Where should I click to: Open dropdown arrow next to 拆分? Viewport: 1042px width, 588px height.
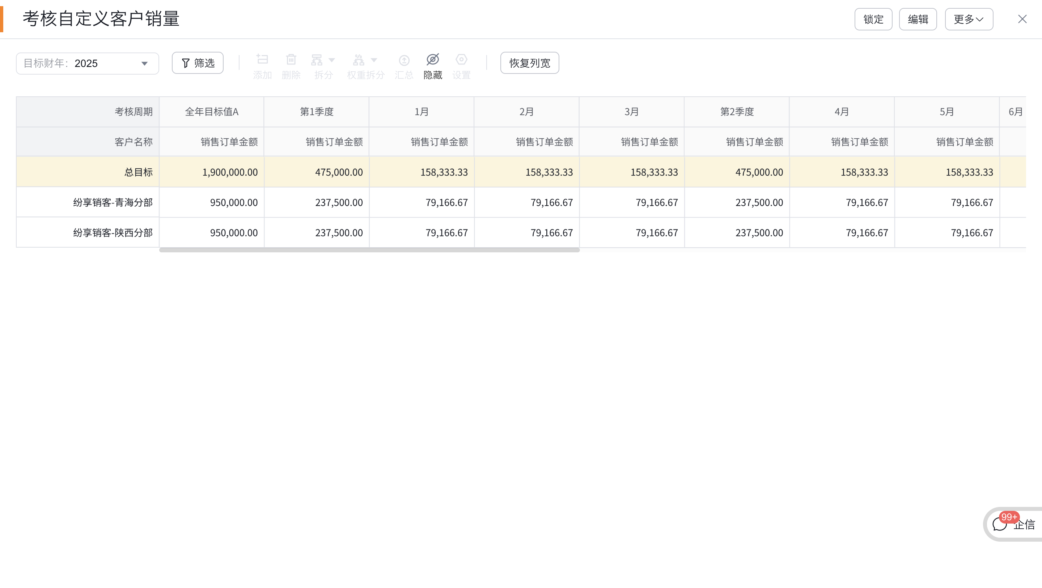pyautogui.click(x=332, y=60)
